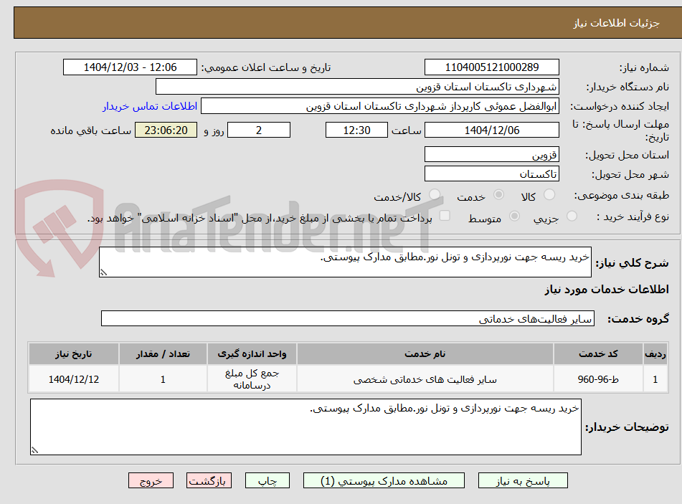
Task: Click the request creator field ابوالفضل عموئی
Action: (379, 106)
